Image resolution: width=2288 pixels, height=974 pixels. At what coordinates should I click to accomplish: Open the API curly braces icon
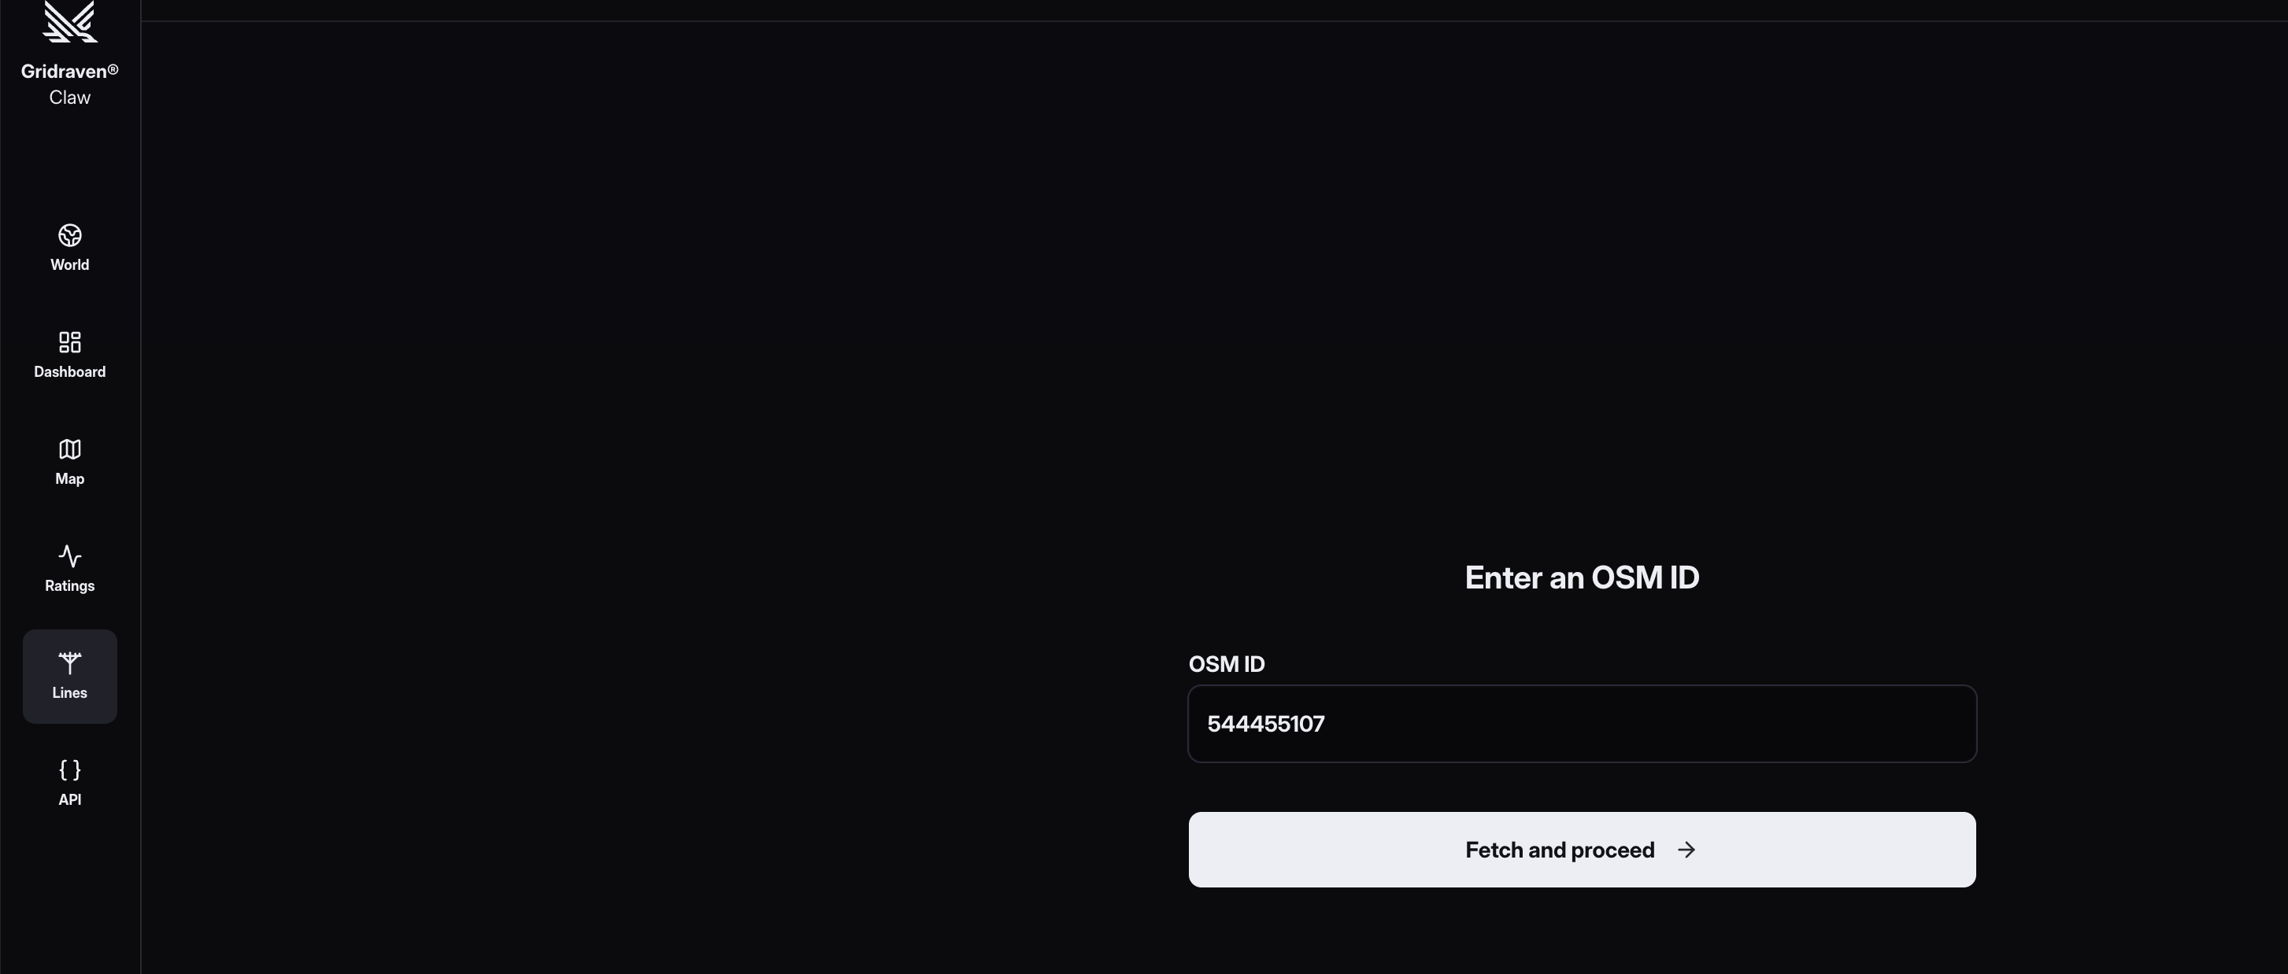(70, 769)
